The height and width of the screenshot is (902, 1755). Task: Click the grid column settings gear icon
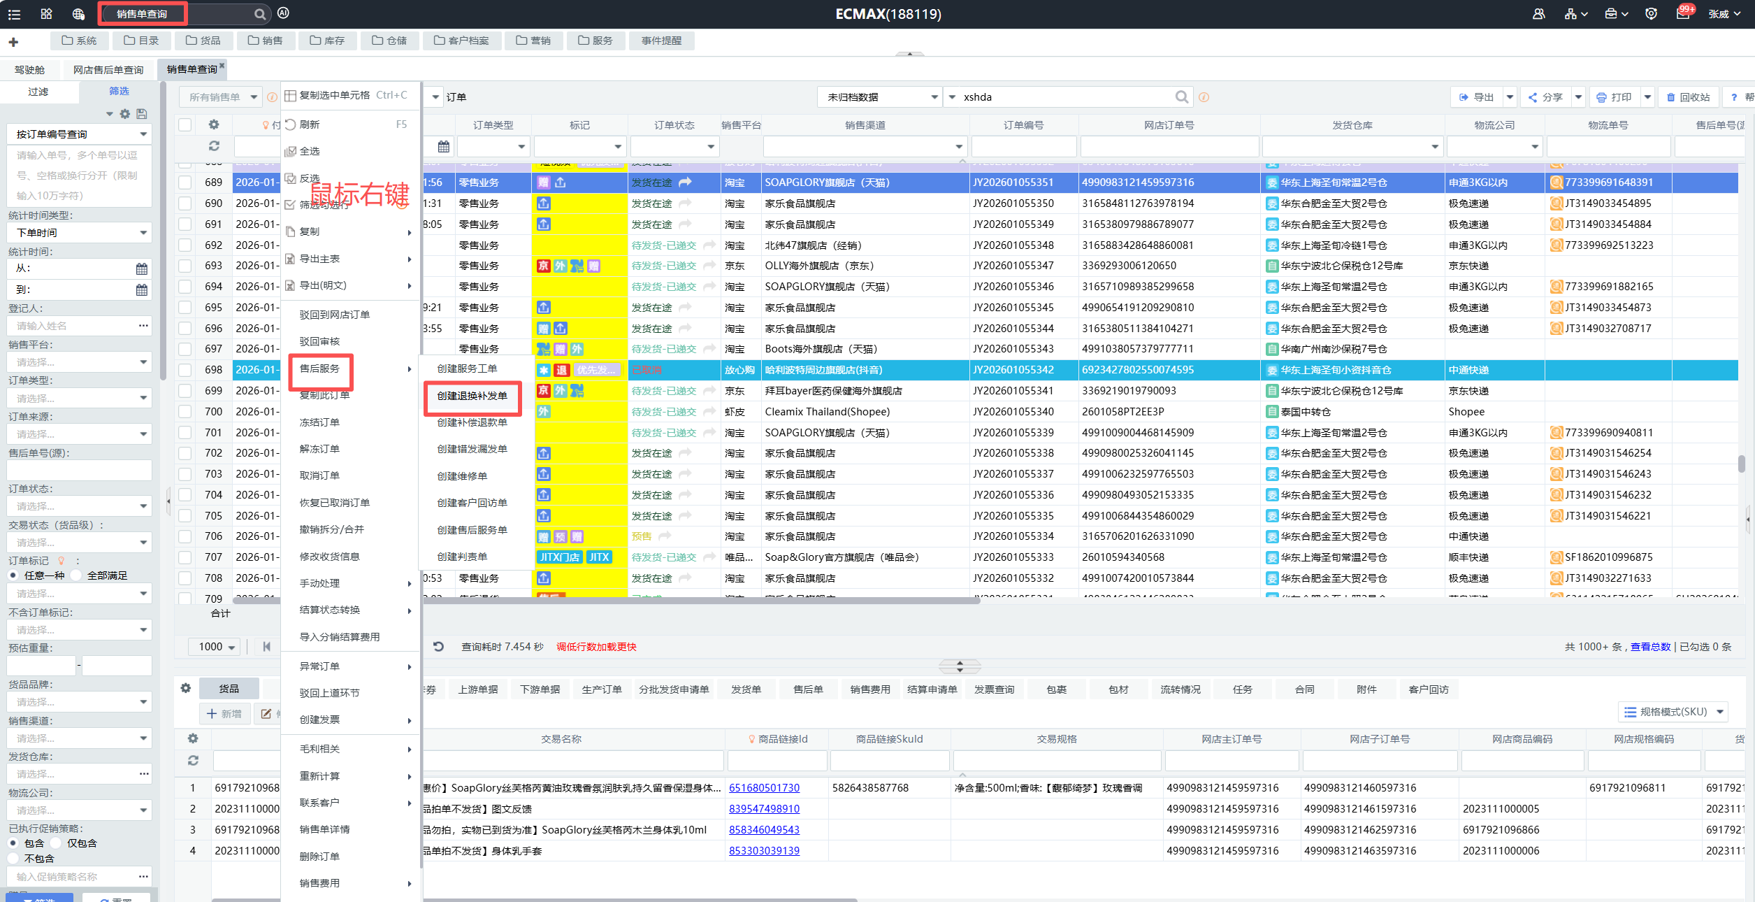(214, 124)
